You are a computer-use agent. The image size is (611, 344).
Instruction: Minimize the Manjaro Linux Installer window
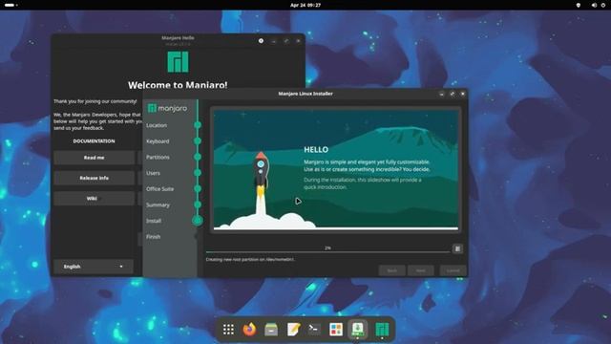441,94
